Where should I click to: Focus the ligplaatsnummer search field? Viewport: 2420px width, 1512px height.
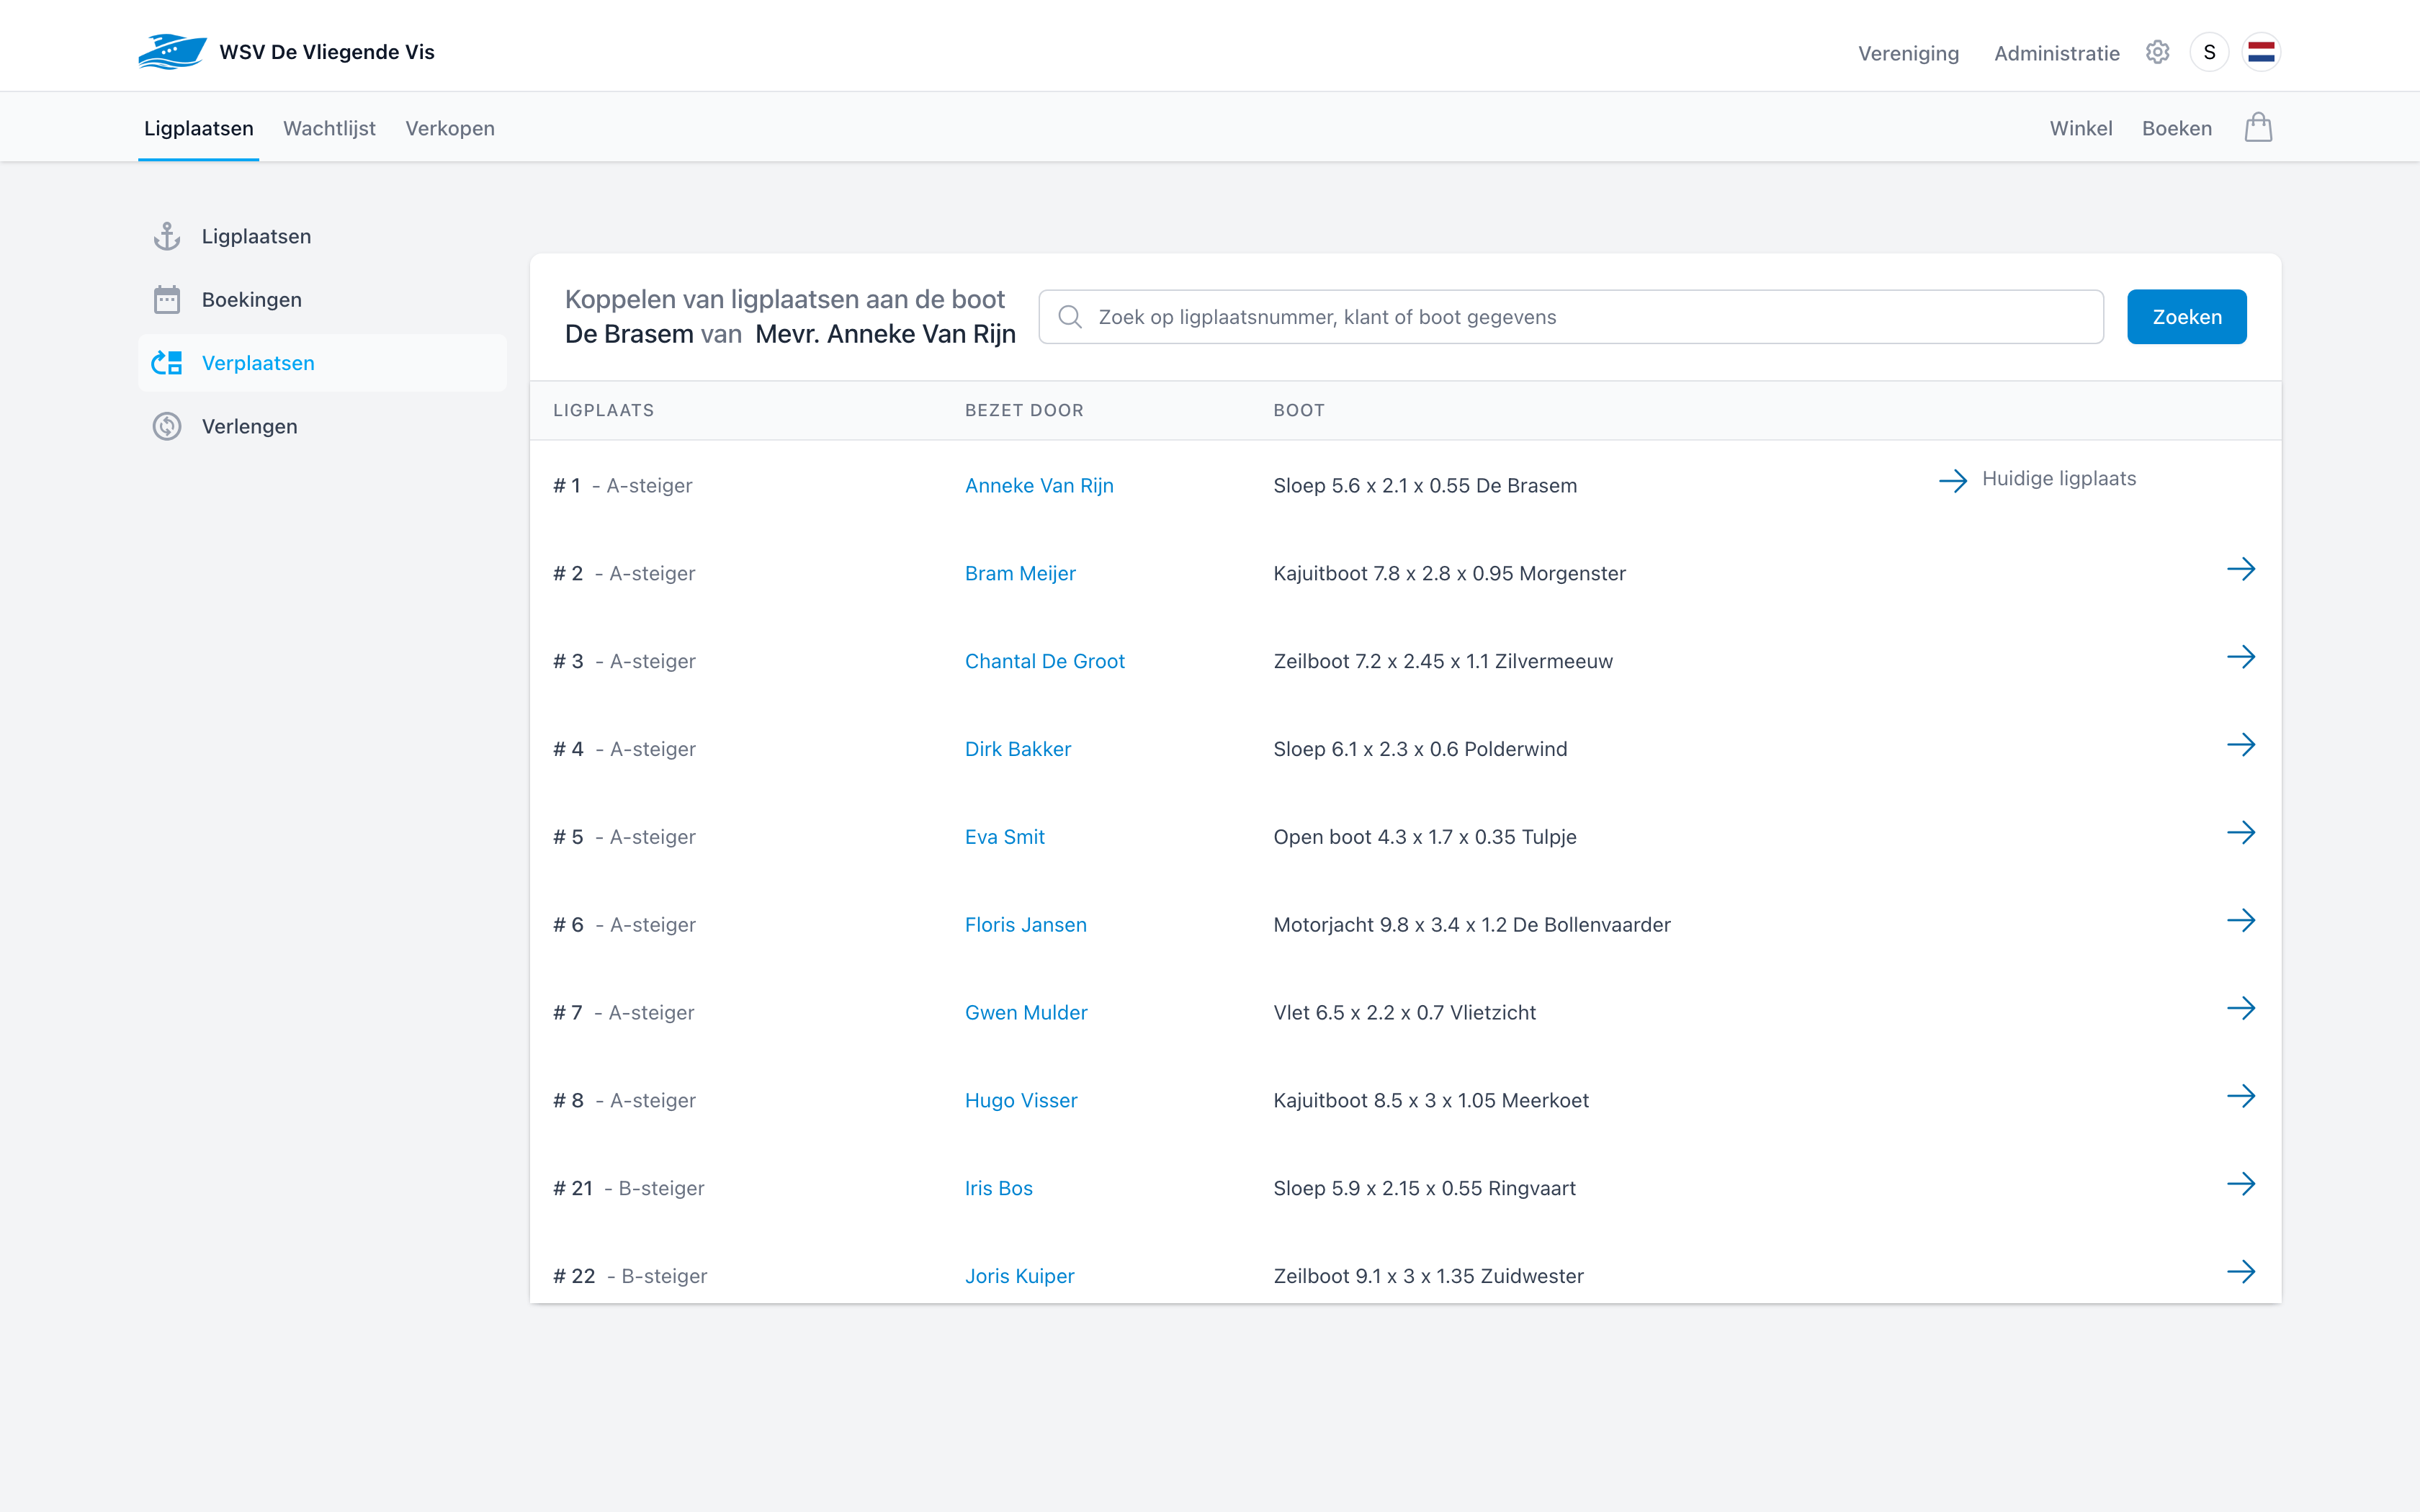pos(1571,317)
